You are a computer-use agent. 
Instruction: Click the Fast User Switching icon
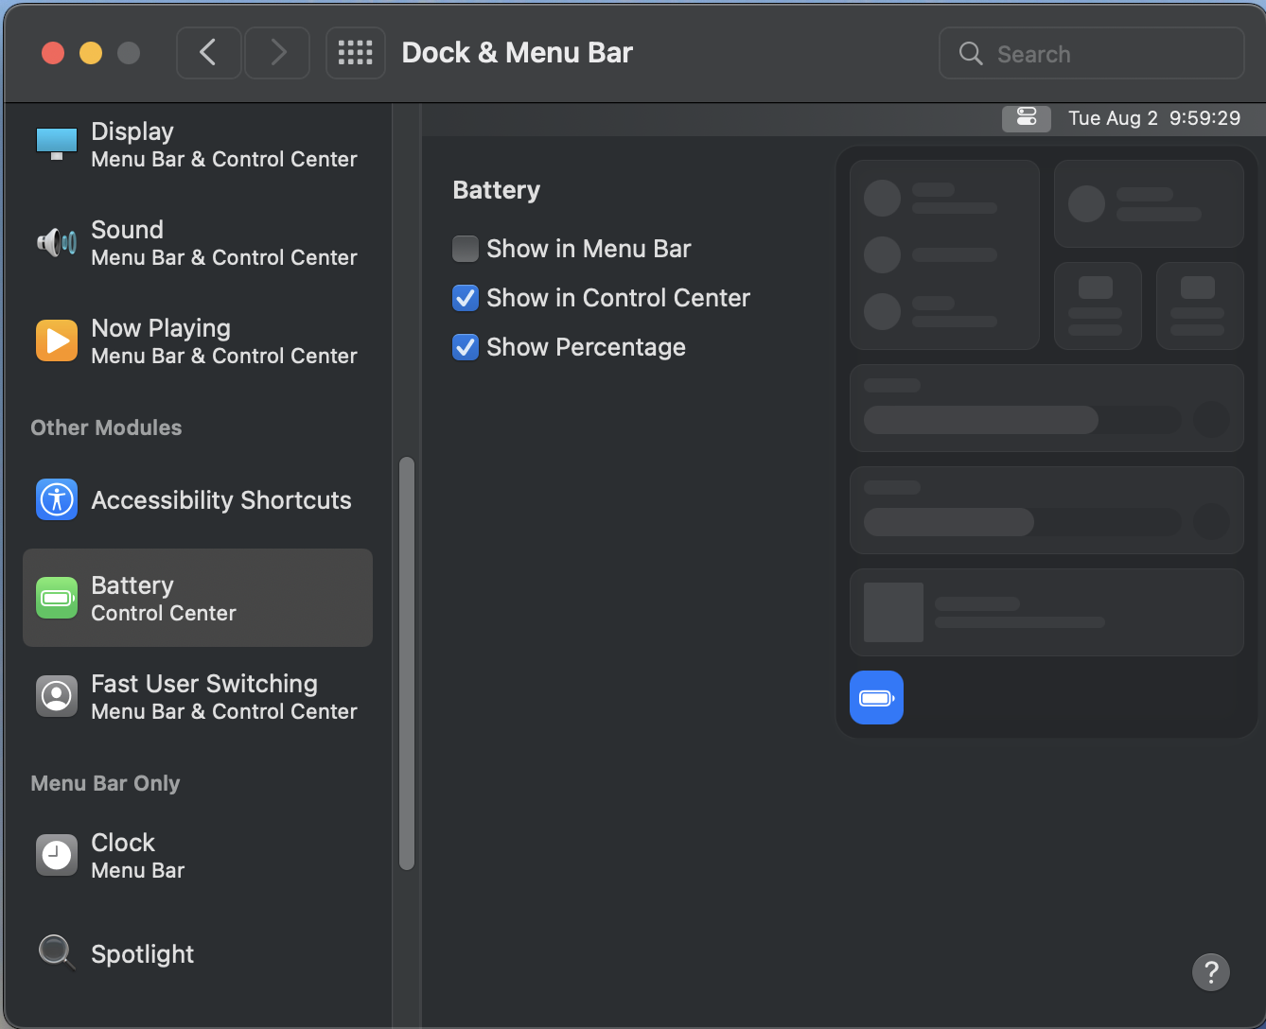click(x=57, y=696)
